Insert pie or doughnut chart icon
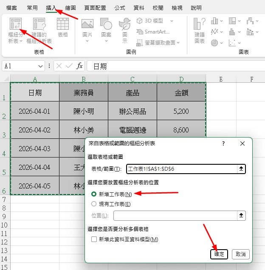The height and width of the screenshot is (270, 265). click(x=214, y=43)
